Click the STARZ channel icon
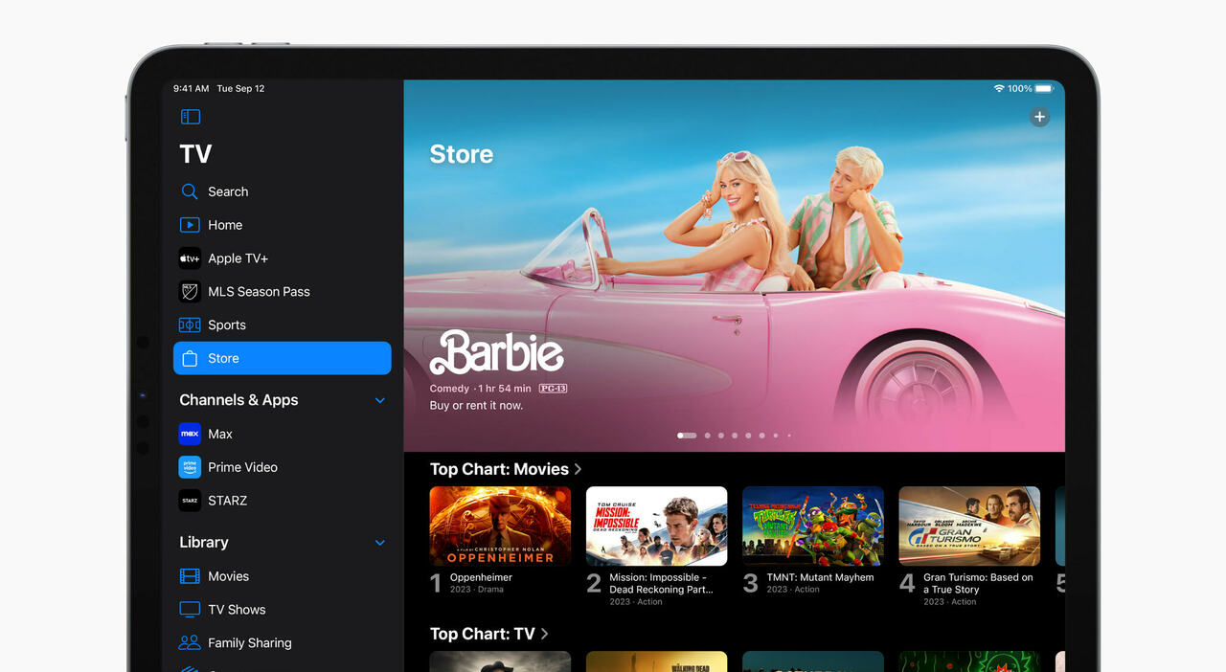1226x672 pixels. 190,501
